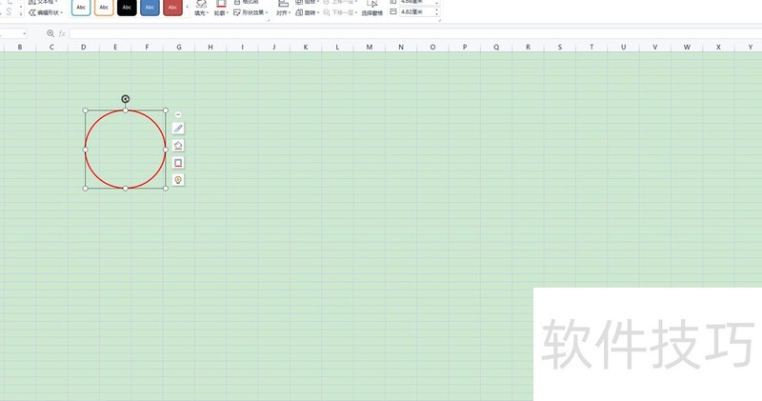
Task: Open the 对齐 (align) dropdown
Action: pyautogui.click(x=283, y=13)
